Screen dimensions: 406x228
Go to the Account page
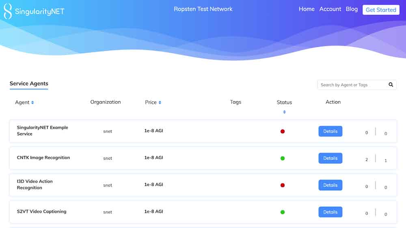[330, 9]
